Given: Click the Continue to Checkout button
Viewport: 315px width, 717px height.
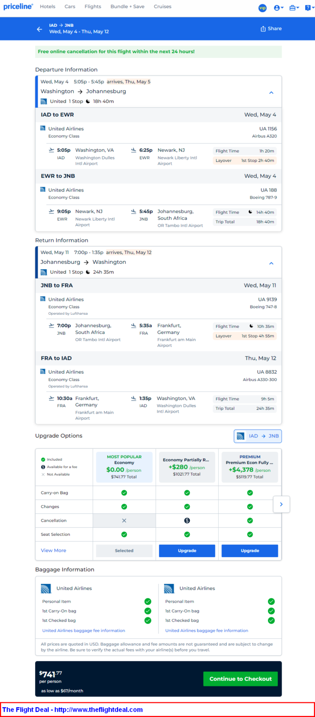Looking at the screenshot, I should [241, 679].
